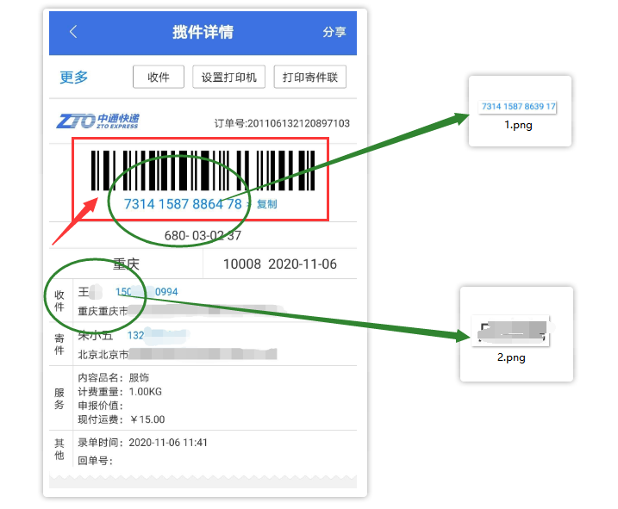This screenshot has width=618, height=509.
Task: Select the 回单号 line
Action: pos(96,460)
